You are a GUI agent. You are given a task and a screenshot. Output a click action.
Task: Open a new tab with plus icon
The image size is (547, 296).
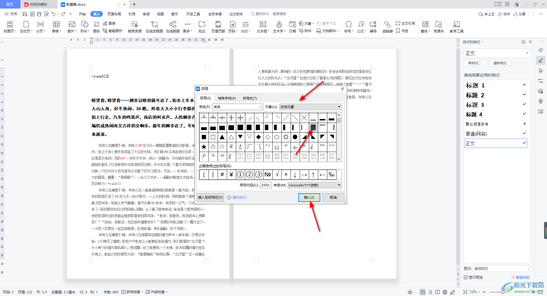pyautogui.click(x=134, y=4)
